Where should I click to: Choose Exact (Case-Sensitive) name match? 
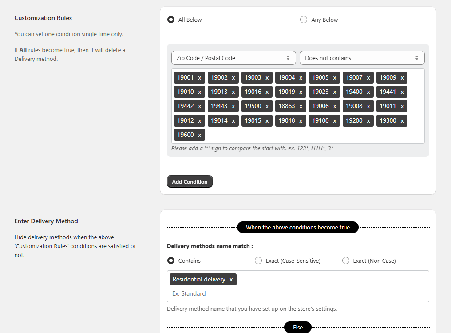258,261
